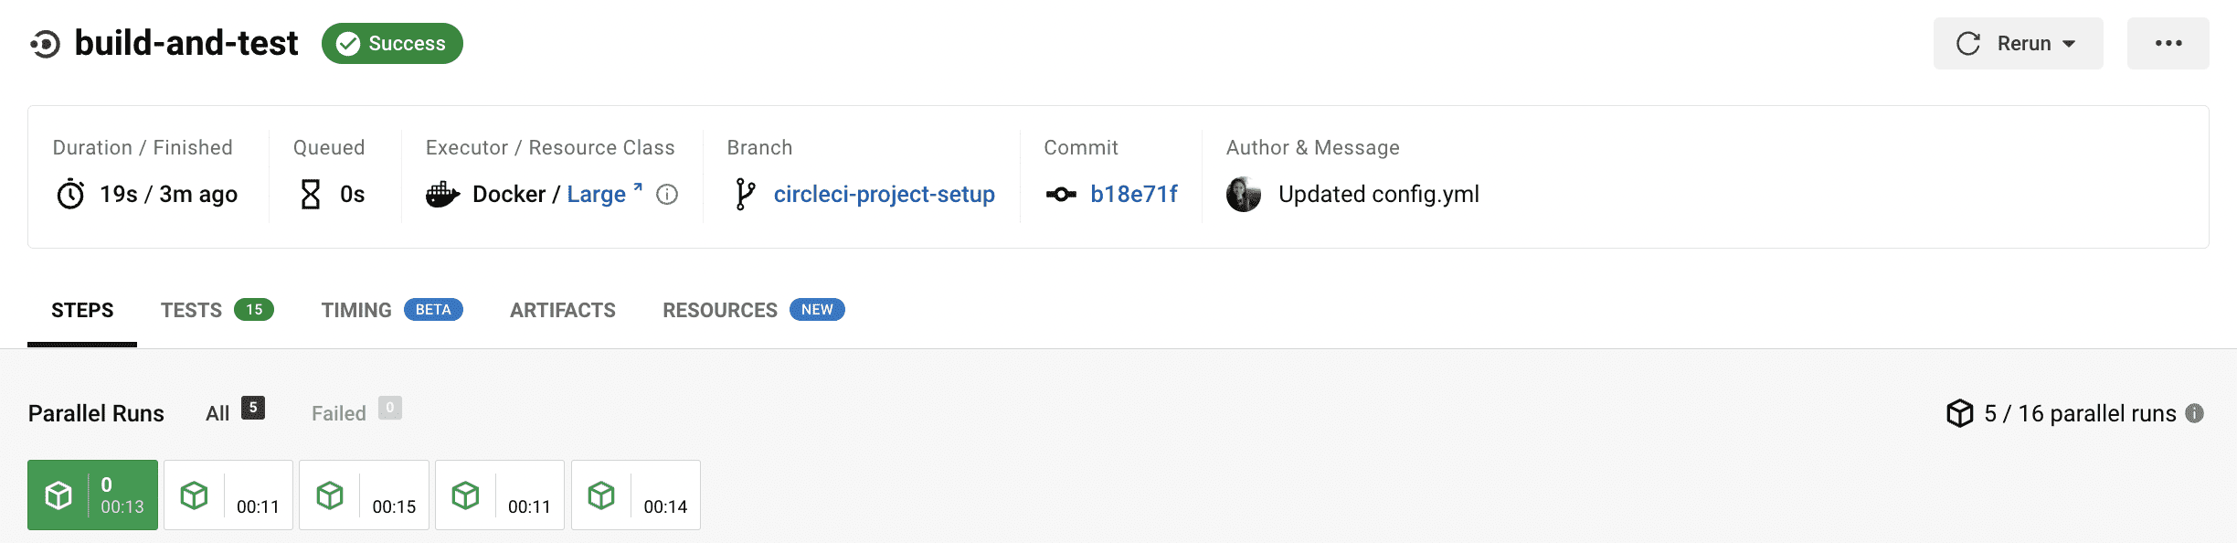Open the circleci-project-setup branch link
The height and width of the screenshot is (543, 2237).
coord(884,194)
